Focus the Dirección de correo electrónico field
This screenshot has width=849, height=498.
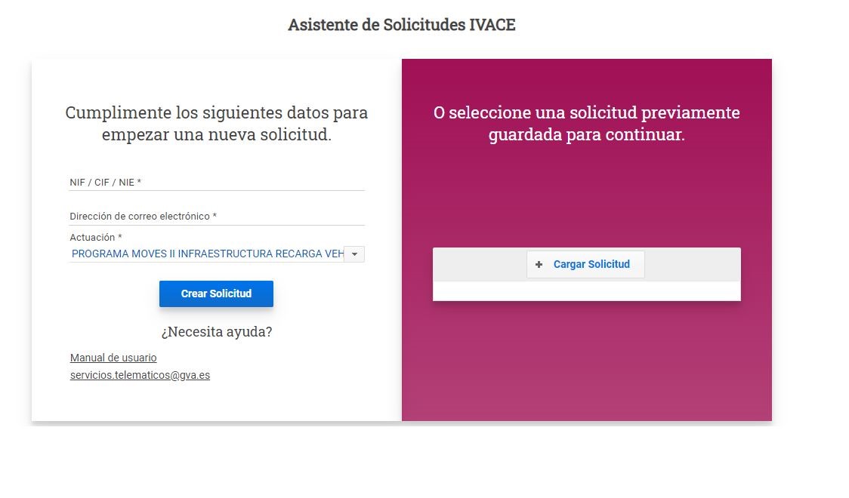[217, 217]
